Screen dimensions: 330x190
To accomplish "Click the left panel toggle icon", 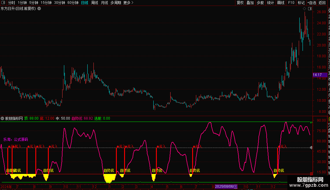I will [x=4, y=3].
